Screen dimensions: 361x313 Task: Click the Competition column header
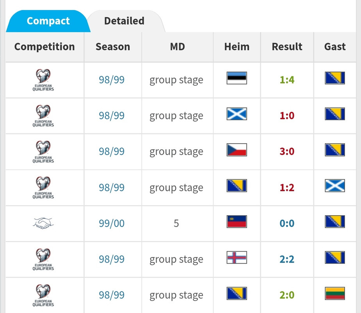[45, 47]
